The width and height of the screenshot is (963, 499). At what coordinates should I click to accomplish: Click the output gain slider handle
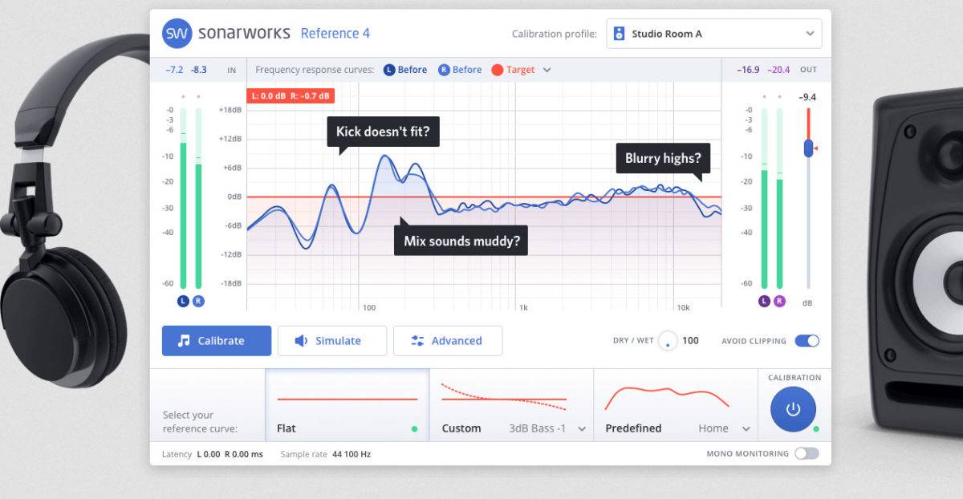[809, 148]
